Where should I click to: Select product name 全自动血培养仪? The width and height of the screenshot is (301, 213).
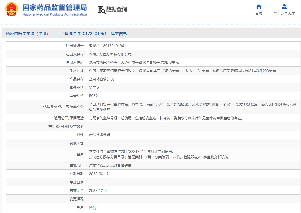click(x=101, y=79)
